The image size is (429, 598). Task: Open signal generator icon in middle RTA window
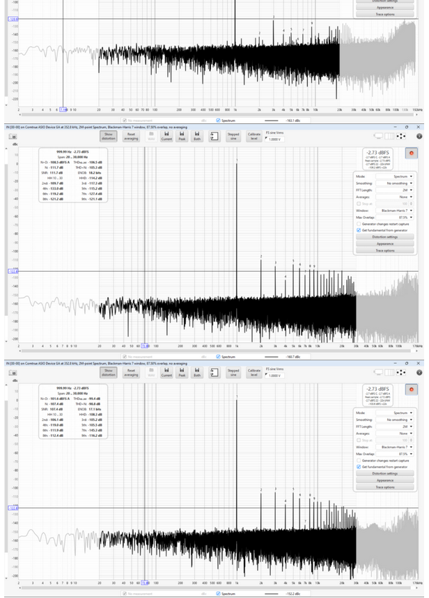214,136
